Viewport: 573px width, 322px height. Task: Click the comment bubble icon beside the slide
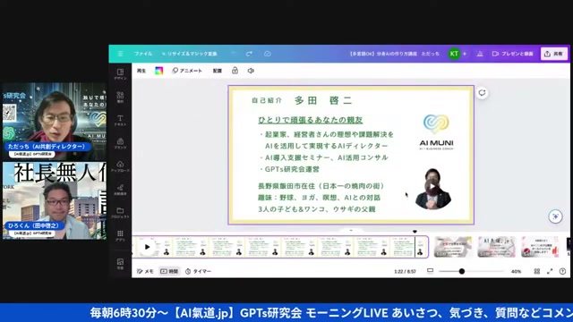(482, 93)
